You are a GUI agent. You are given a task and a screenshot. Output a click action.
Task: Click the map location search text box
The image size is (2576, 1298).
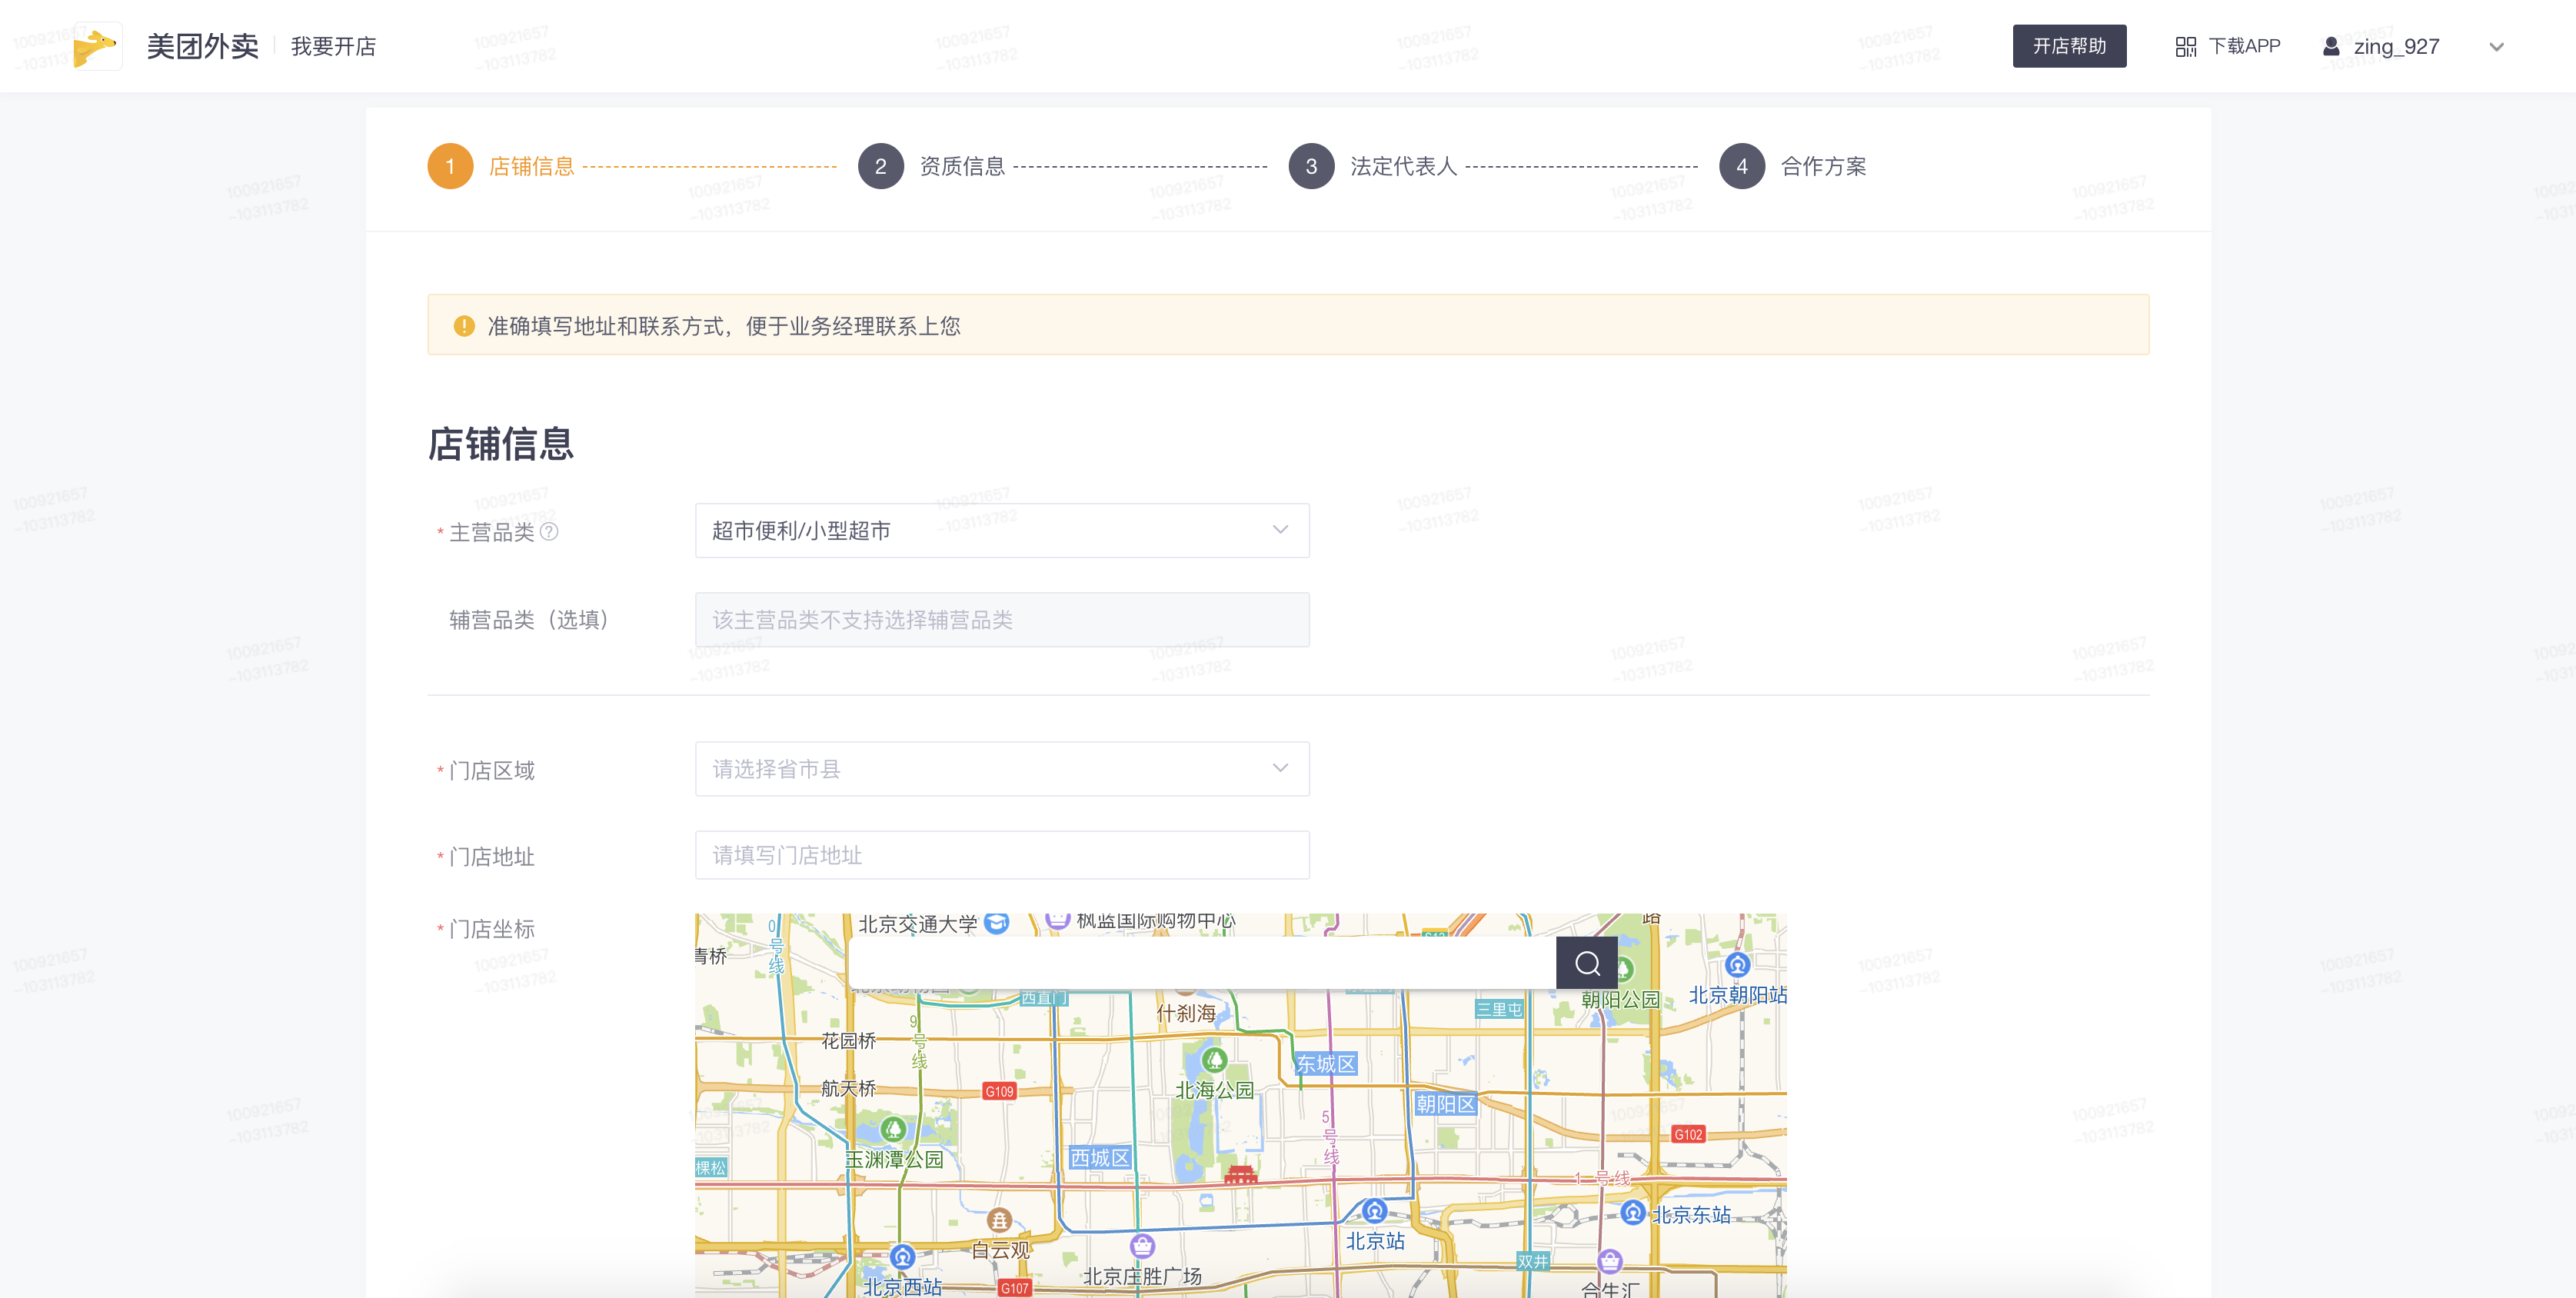[1200, 963]
